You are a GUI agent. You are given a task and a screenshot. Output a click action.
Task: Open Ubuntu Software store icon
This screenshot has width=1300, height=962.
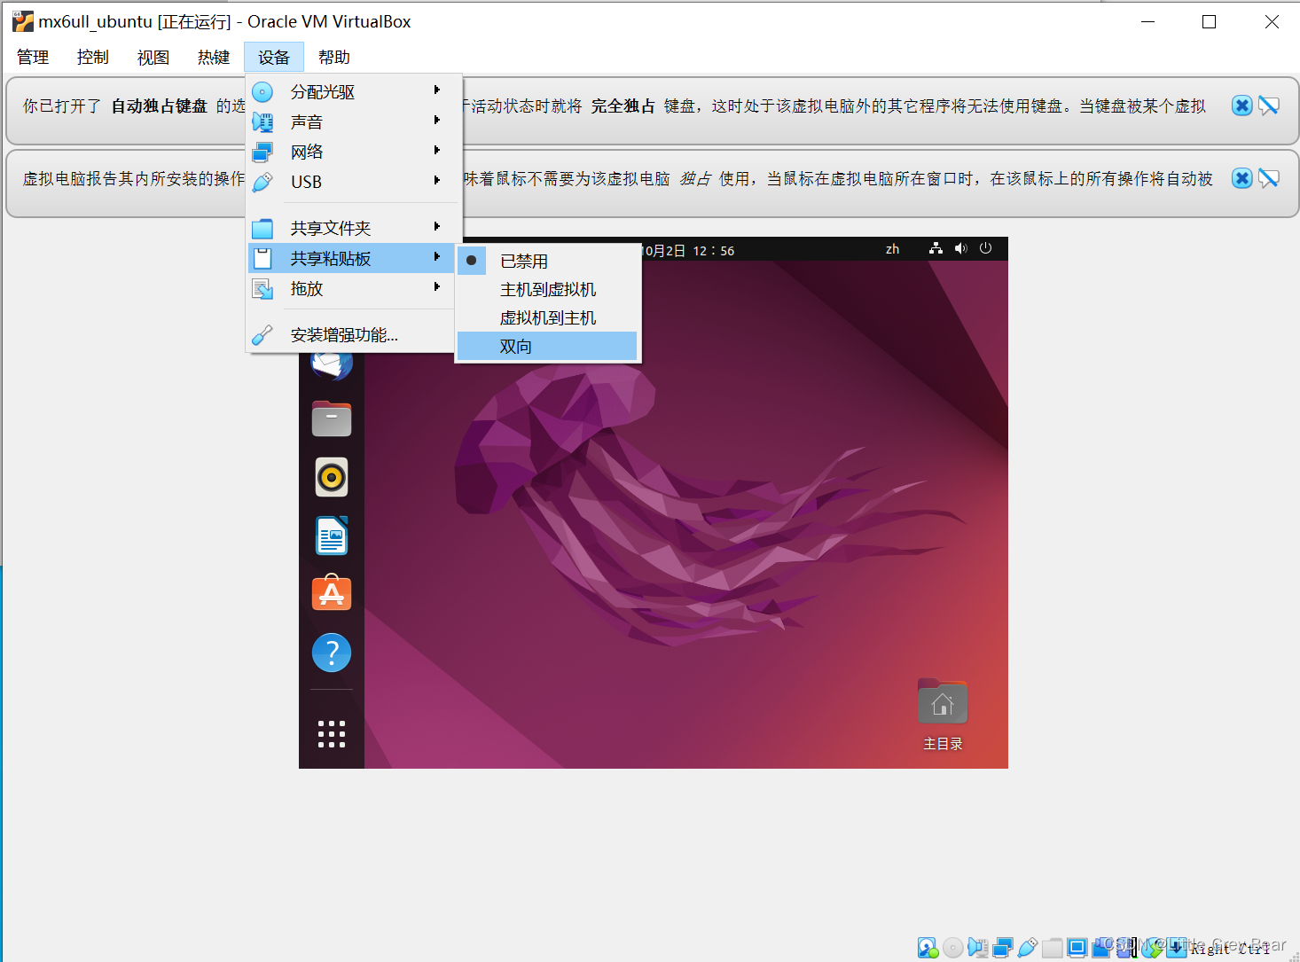coord(332,593)
